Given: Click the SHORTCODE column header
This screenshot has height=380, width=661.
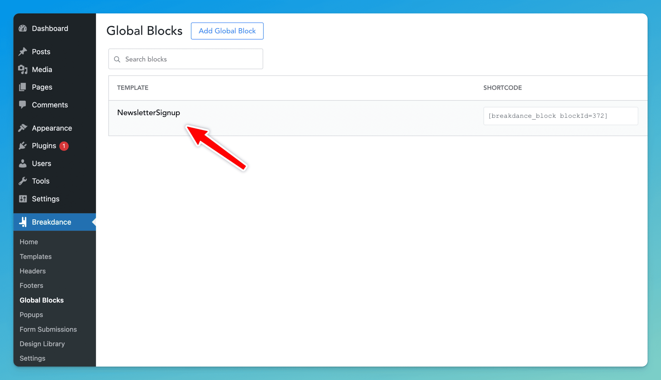Looking at the screenshot, I should [x=502, y=88].
